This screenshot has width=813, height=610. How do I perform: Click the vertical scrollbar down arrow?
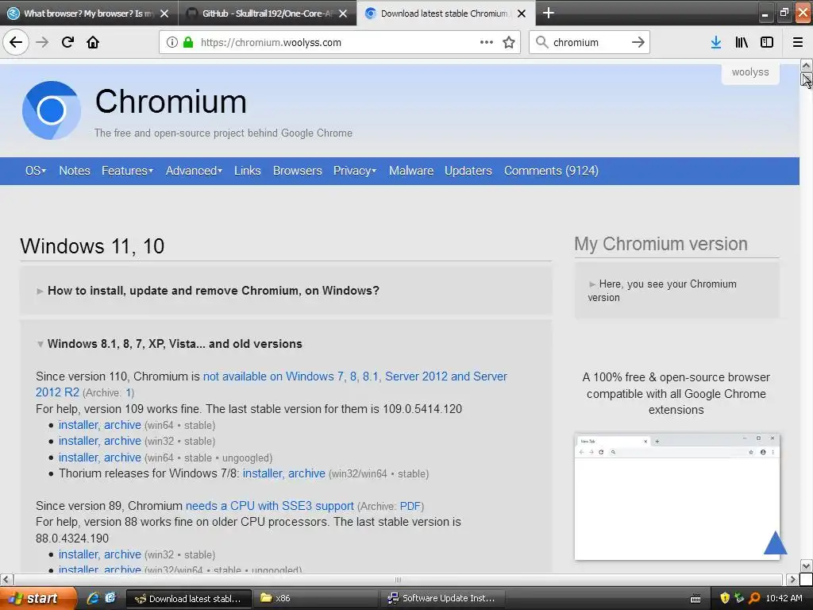coord(806,566)
